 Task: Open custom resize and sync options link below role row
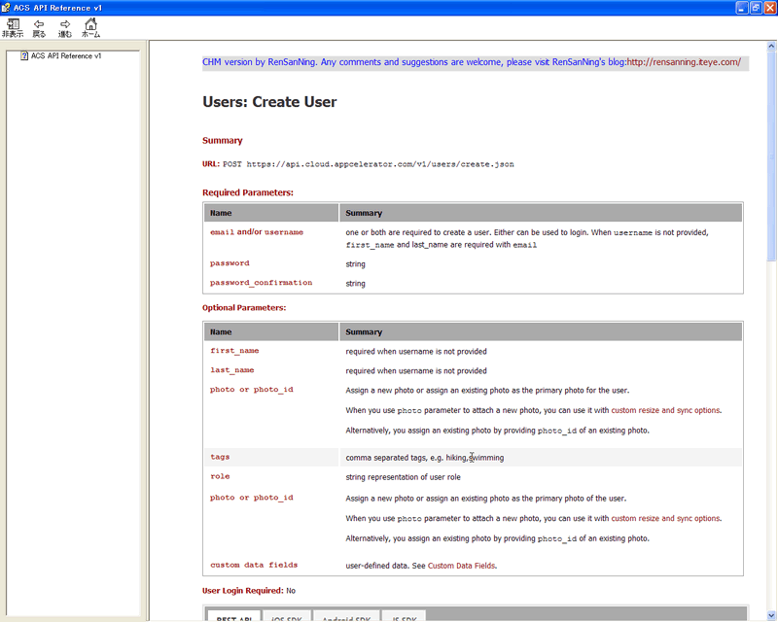pyautogui.click(x=665, y=518)
